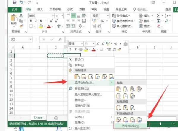Click the zoom in plus button
The width and height of the screenshot is (178, 131).
coord(174,124)
